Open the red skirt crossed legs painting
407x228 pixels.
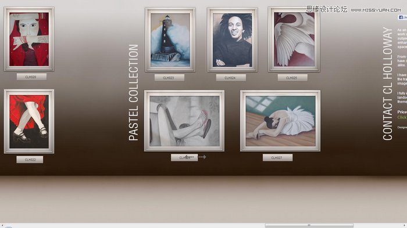pyautogui.click(x=29, y=121)
